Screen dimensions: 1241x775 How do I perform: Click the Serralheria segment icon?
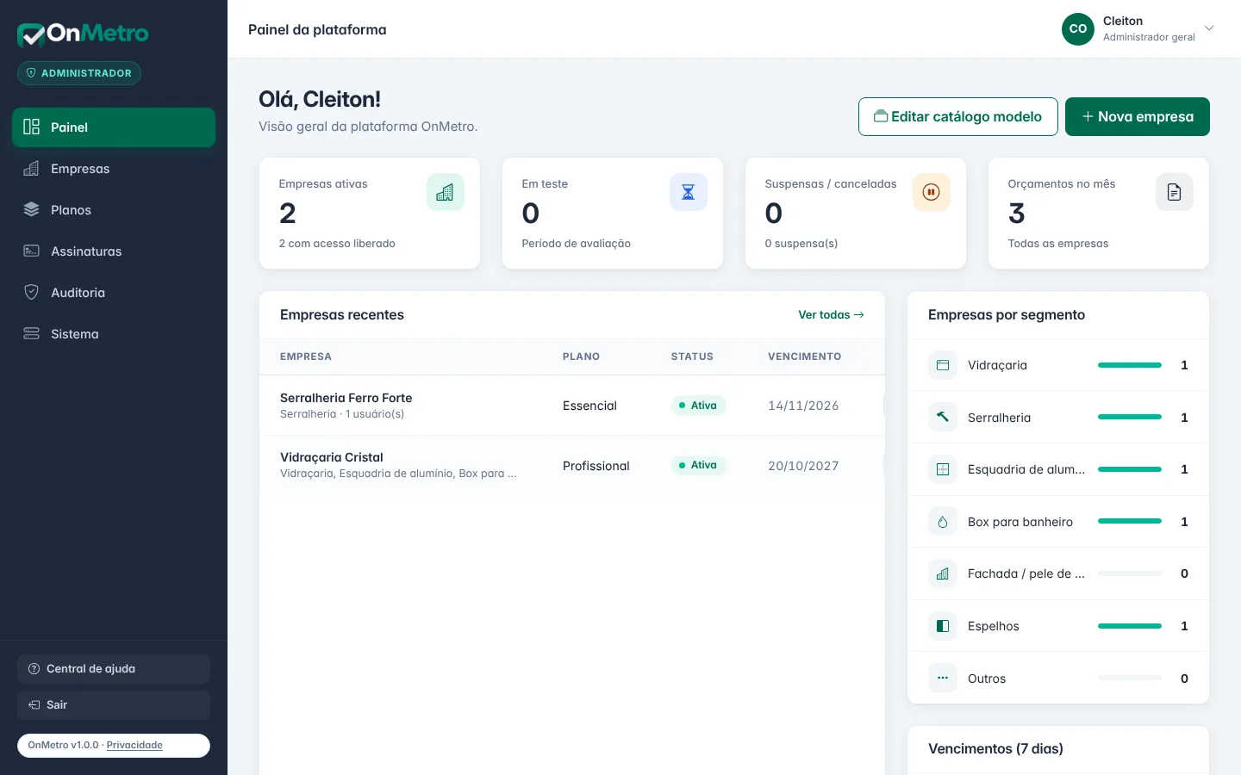tap(943, 418)
